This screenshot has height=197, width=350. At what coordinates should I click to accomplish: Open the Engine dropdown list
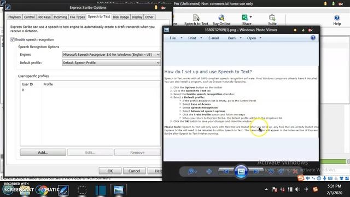tap(111, 55)
